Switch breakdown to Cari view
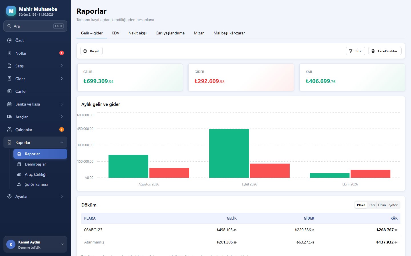The image size is (411, 256). [372, 205]
